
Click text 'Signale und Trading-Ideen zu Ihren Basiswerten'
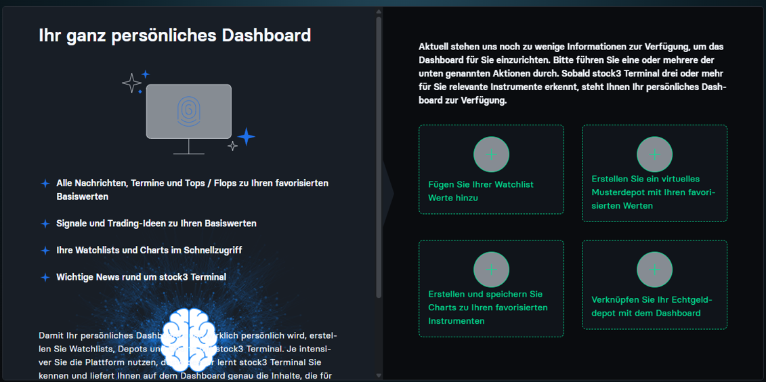156,224
